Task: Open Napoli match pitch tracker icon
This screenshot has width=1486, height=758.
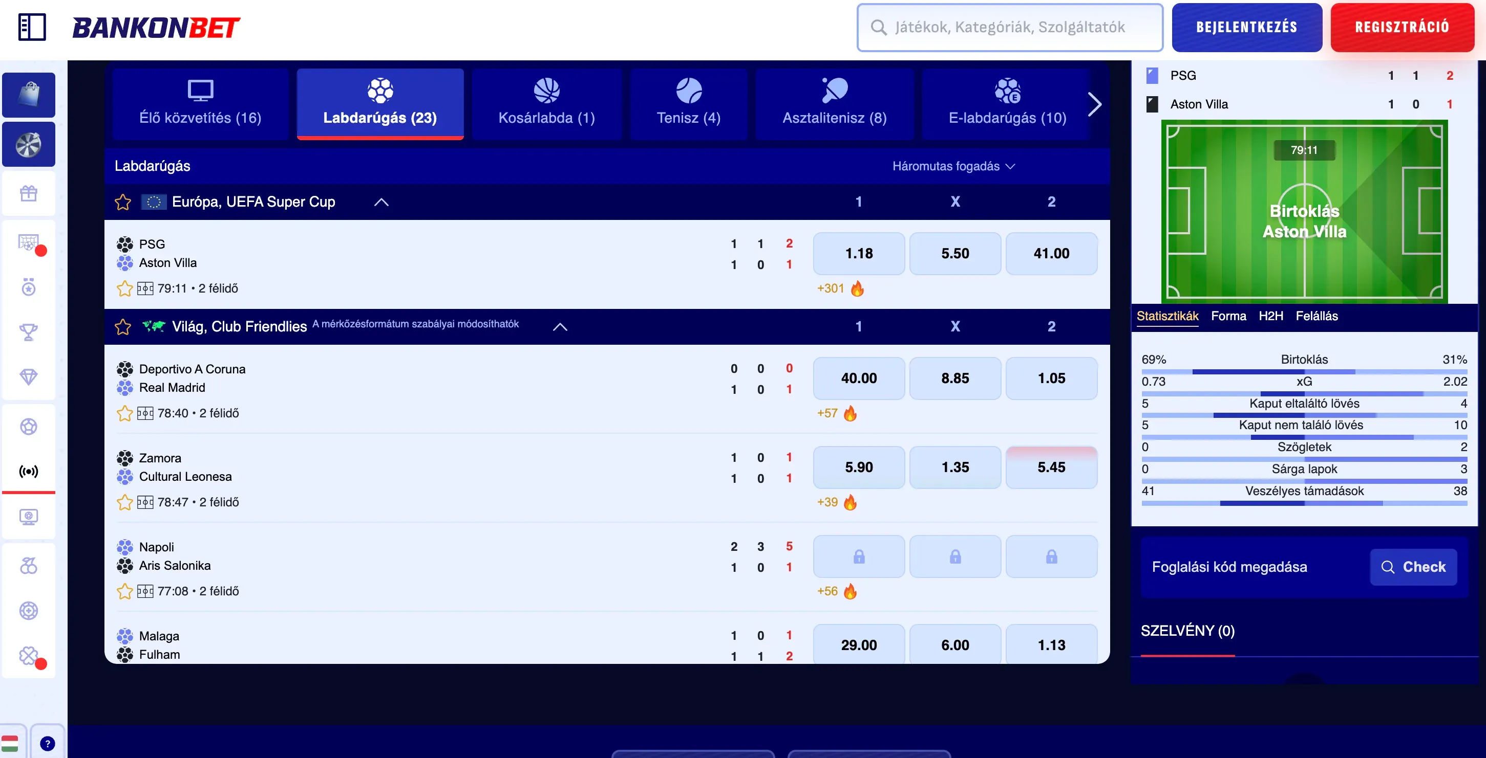Action: pos(145,592)
